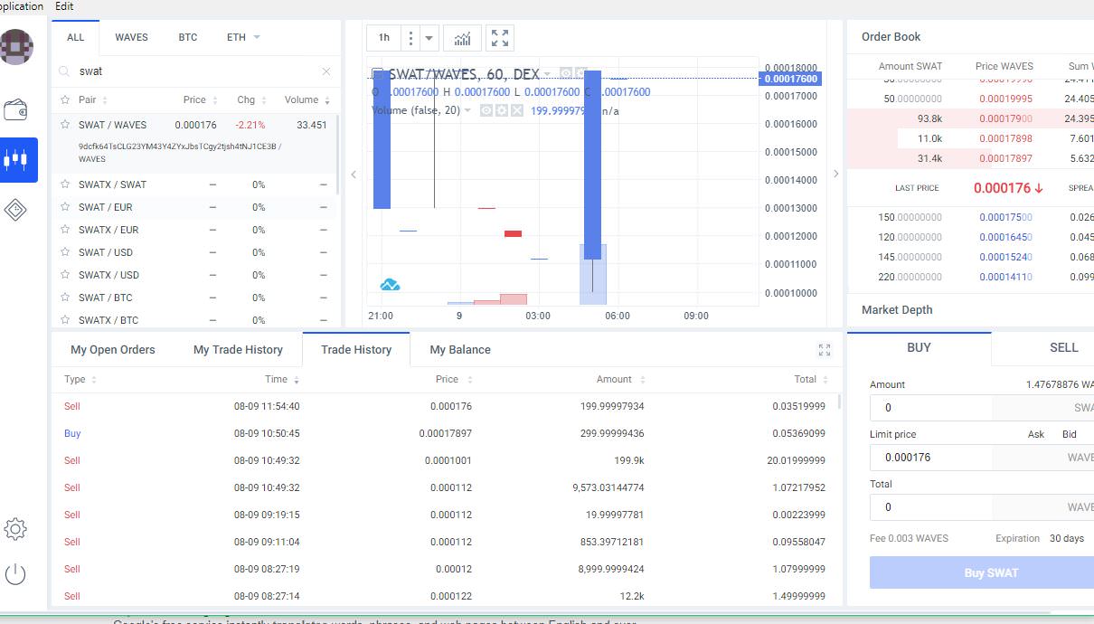Sort trade history by Type

point(80,380)
